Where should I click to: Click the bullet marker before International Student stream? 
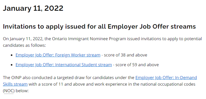click(12, 65)
